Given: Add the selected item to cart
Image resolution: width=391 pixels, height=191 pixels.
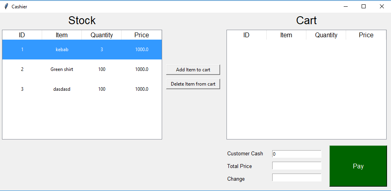Looking at the screenshot, I should tap(193, 70).
